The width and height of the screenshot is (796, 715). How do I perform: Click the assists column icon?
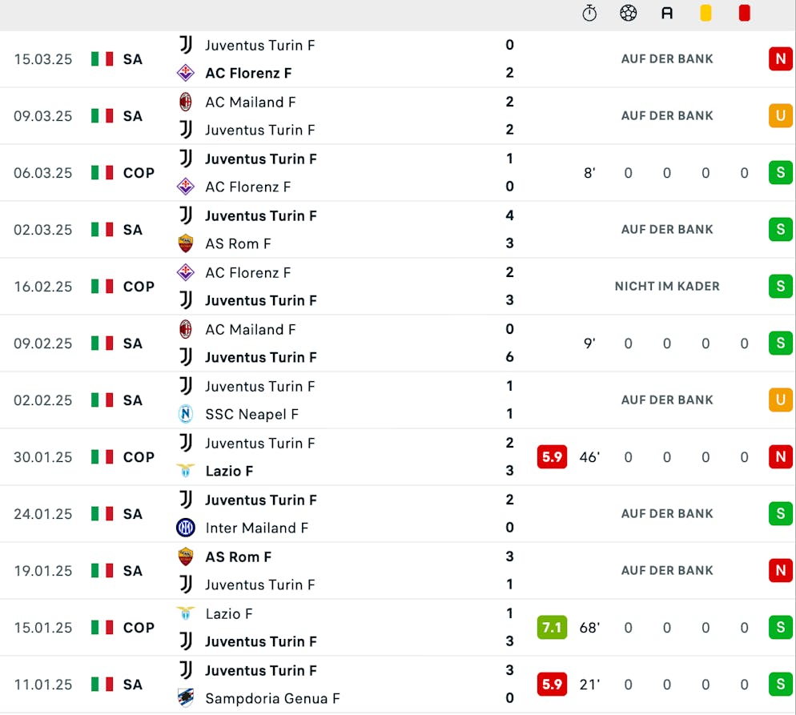[x=667, y=13]
